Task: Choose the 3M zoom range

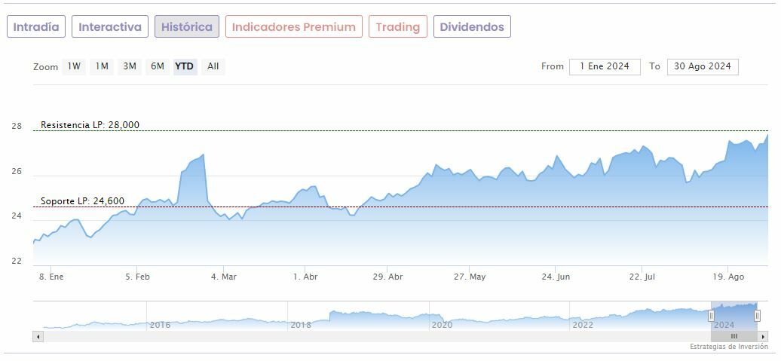Action: pos(130,66)
